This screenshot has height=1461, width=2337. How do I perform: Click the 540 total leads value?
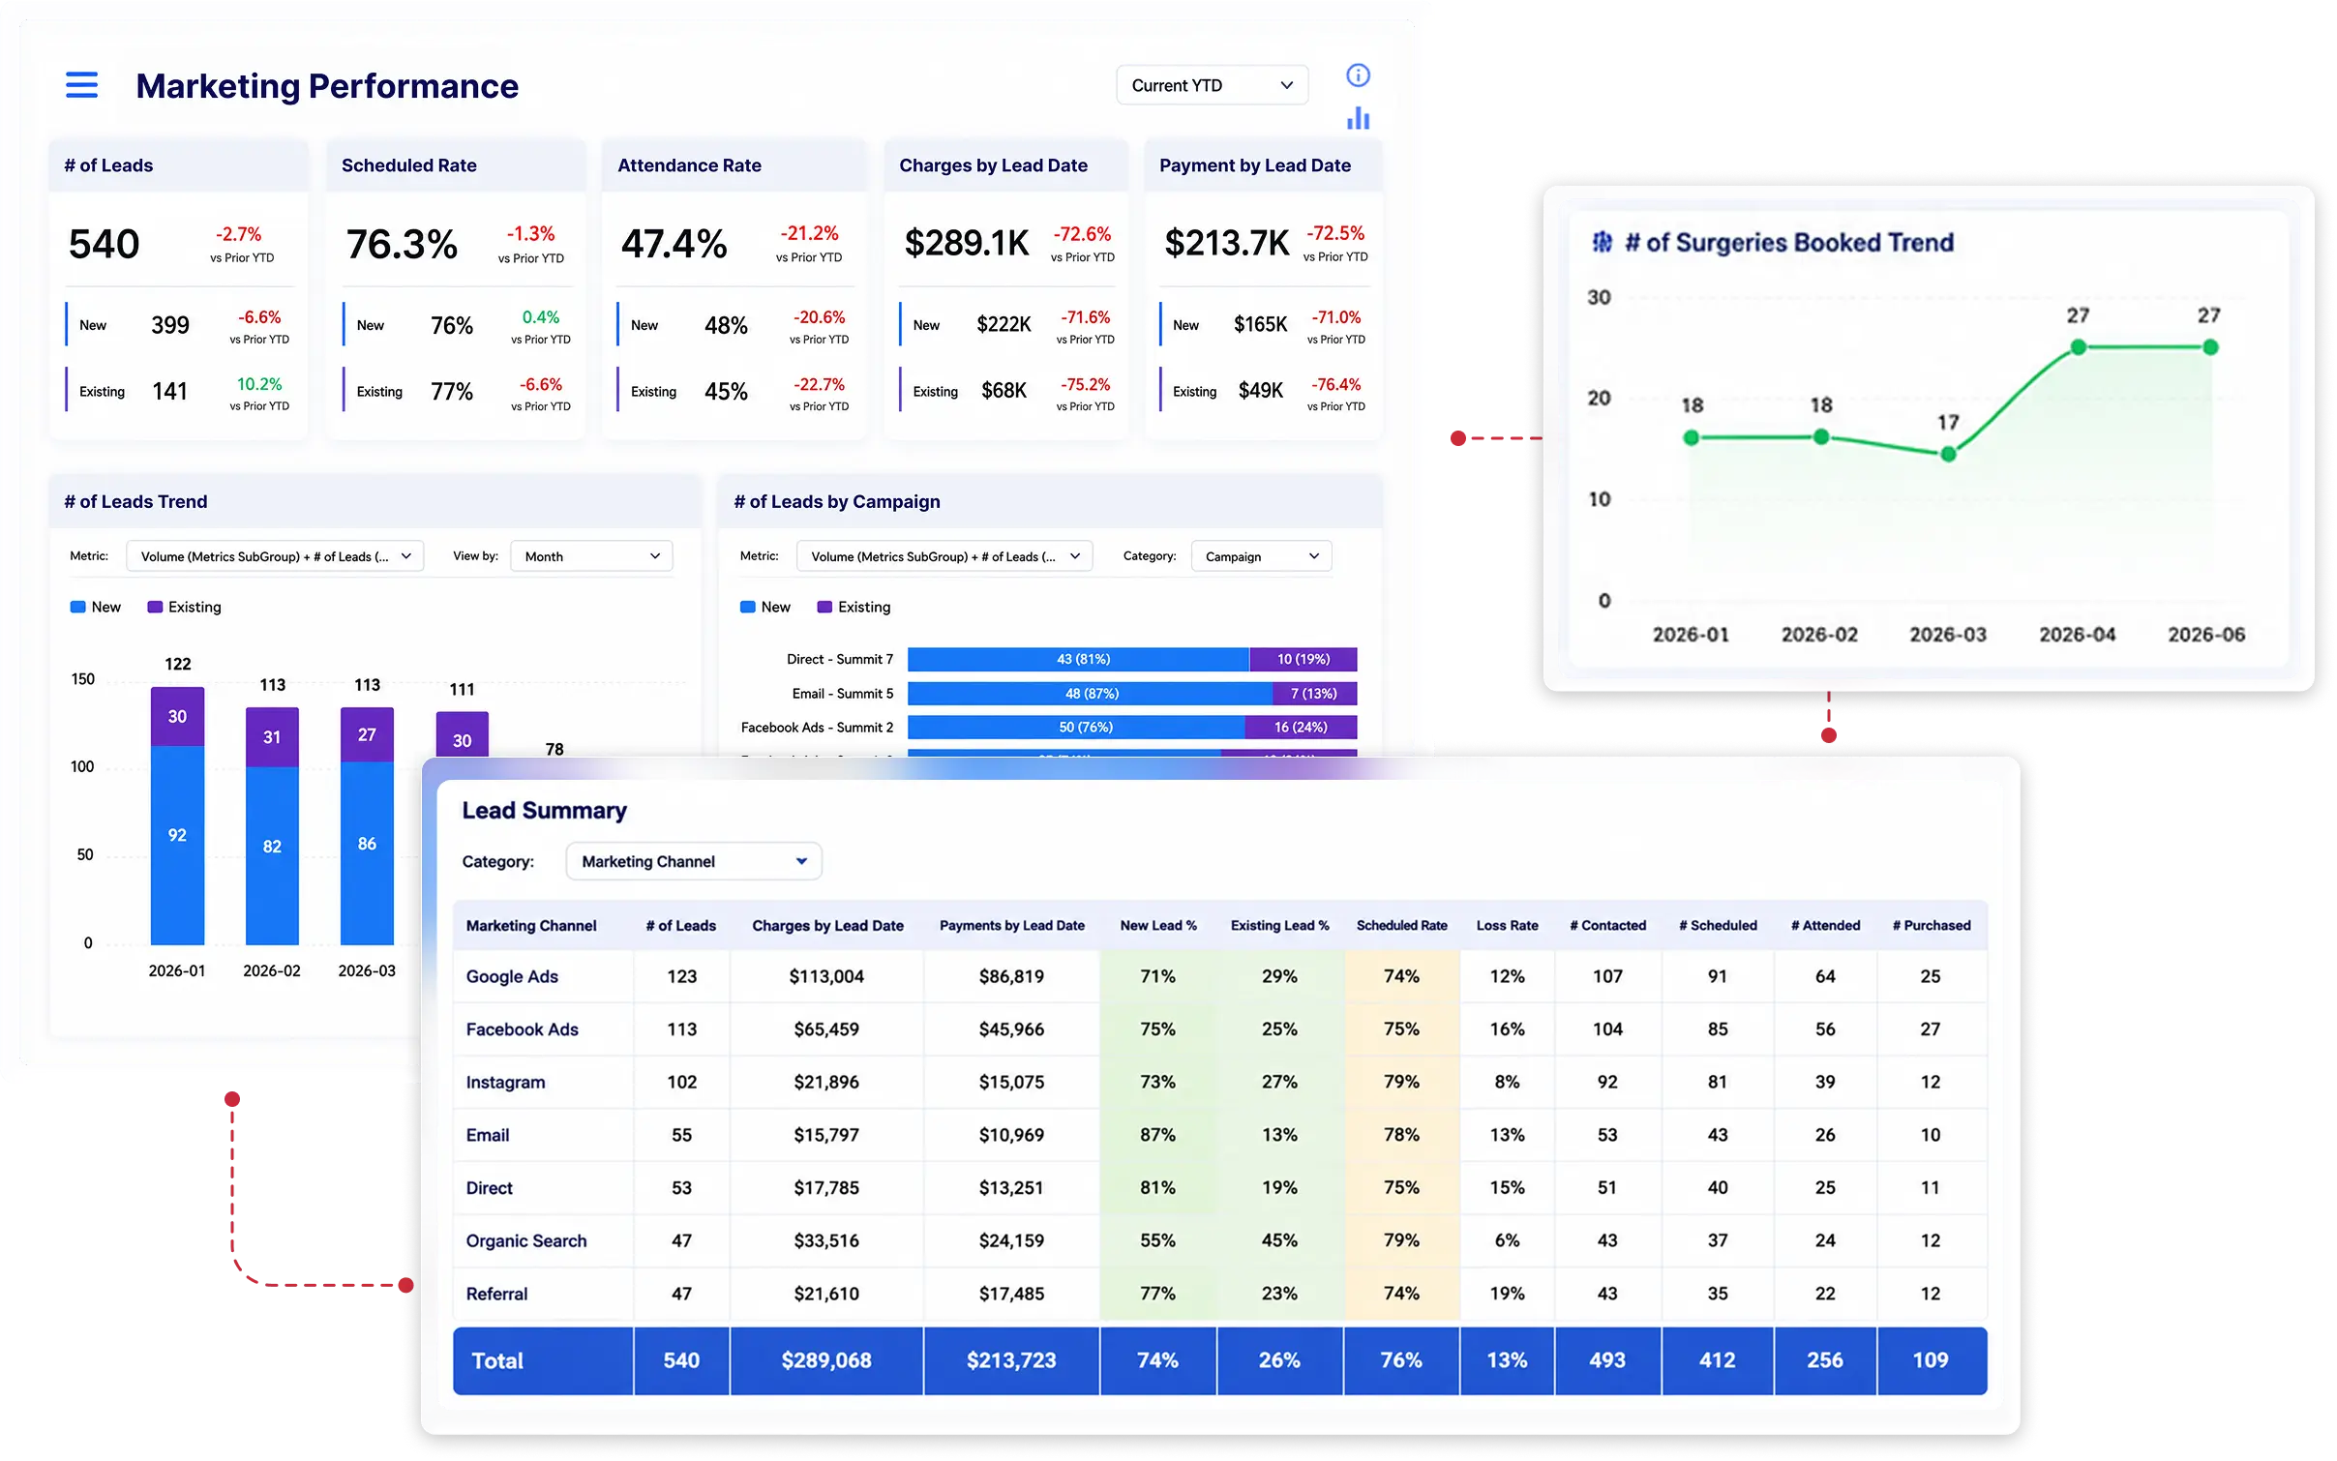coord(105,244)
